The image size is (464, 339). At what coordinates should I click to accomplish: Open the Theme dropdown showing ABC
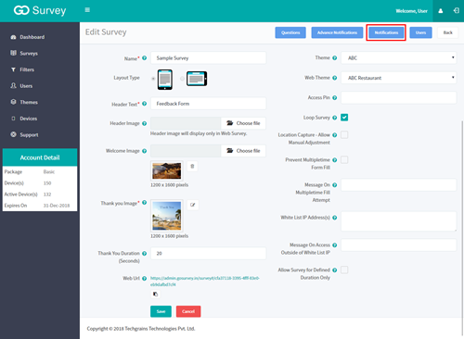point(398,57)
